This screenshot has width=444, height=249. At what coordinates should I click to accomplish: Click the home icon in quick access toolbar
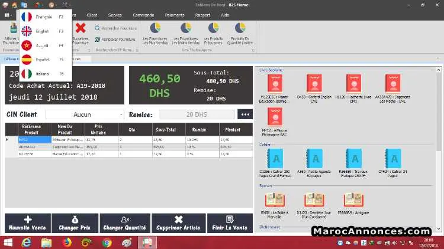(x=14, y=5)
